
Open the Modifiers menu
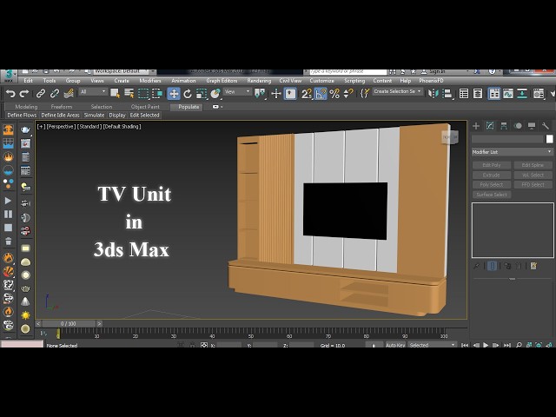click(150, 81)
